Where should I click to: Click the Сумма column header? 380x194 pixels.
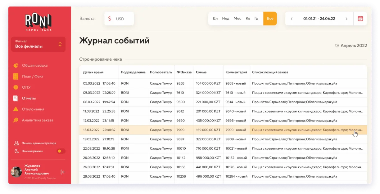click(x=201, y=72)
